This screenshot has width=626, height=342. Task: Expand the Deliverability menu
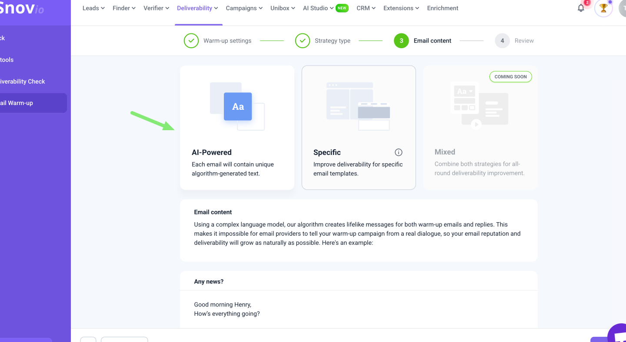(x=197, y=8)
